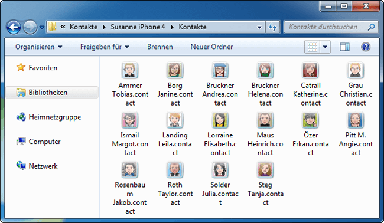Select the Bruckner Andrea contact avatar
The height and width of the screenshot is (223, 384).
point(220,70)
